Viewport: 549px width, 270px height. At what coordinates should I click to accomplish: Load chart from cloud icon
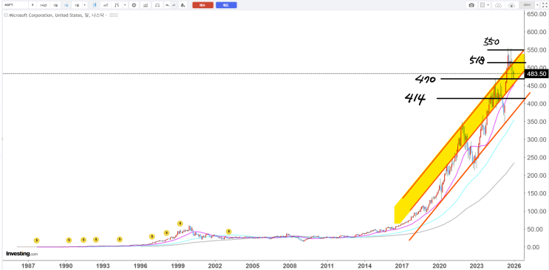coord(498,5)
